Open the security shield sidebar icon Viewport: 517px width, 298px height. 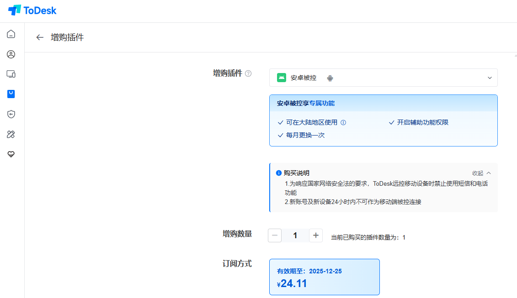click(x=11, y=114)
